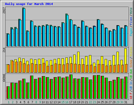Select the green kB bar for day 1

point(9,93)
